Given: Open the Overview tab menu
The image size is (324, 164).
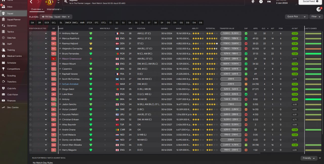Looking at the screenshot, I should point(37,9).
